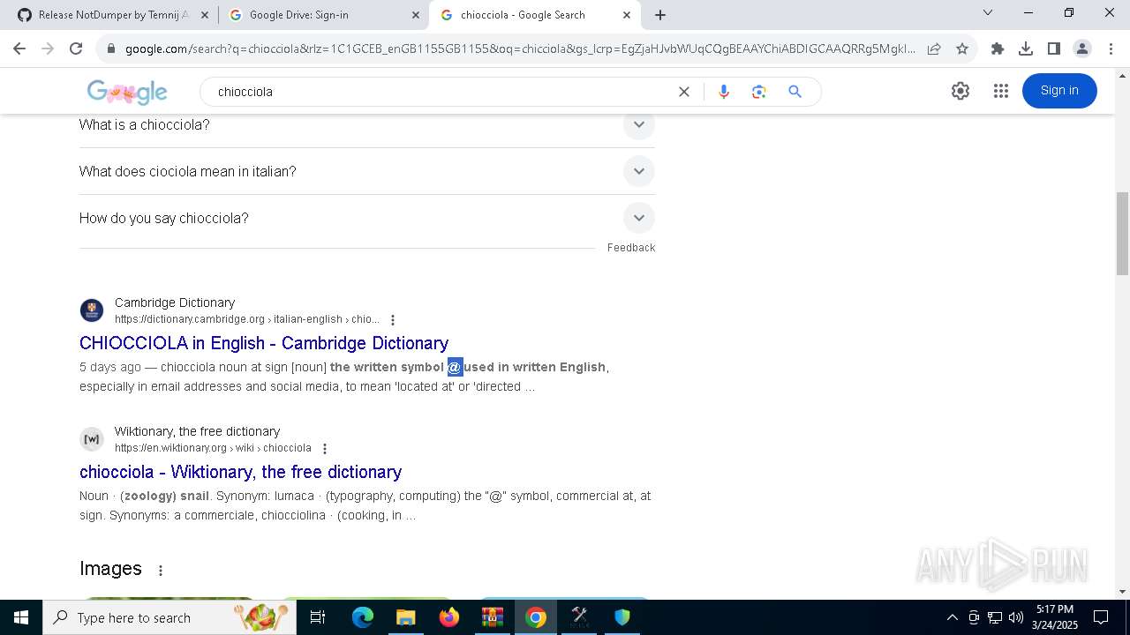
Task: Open clock showing 5:17 PM
Action: point(1055,617)
